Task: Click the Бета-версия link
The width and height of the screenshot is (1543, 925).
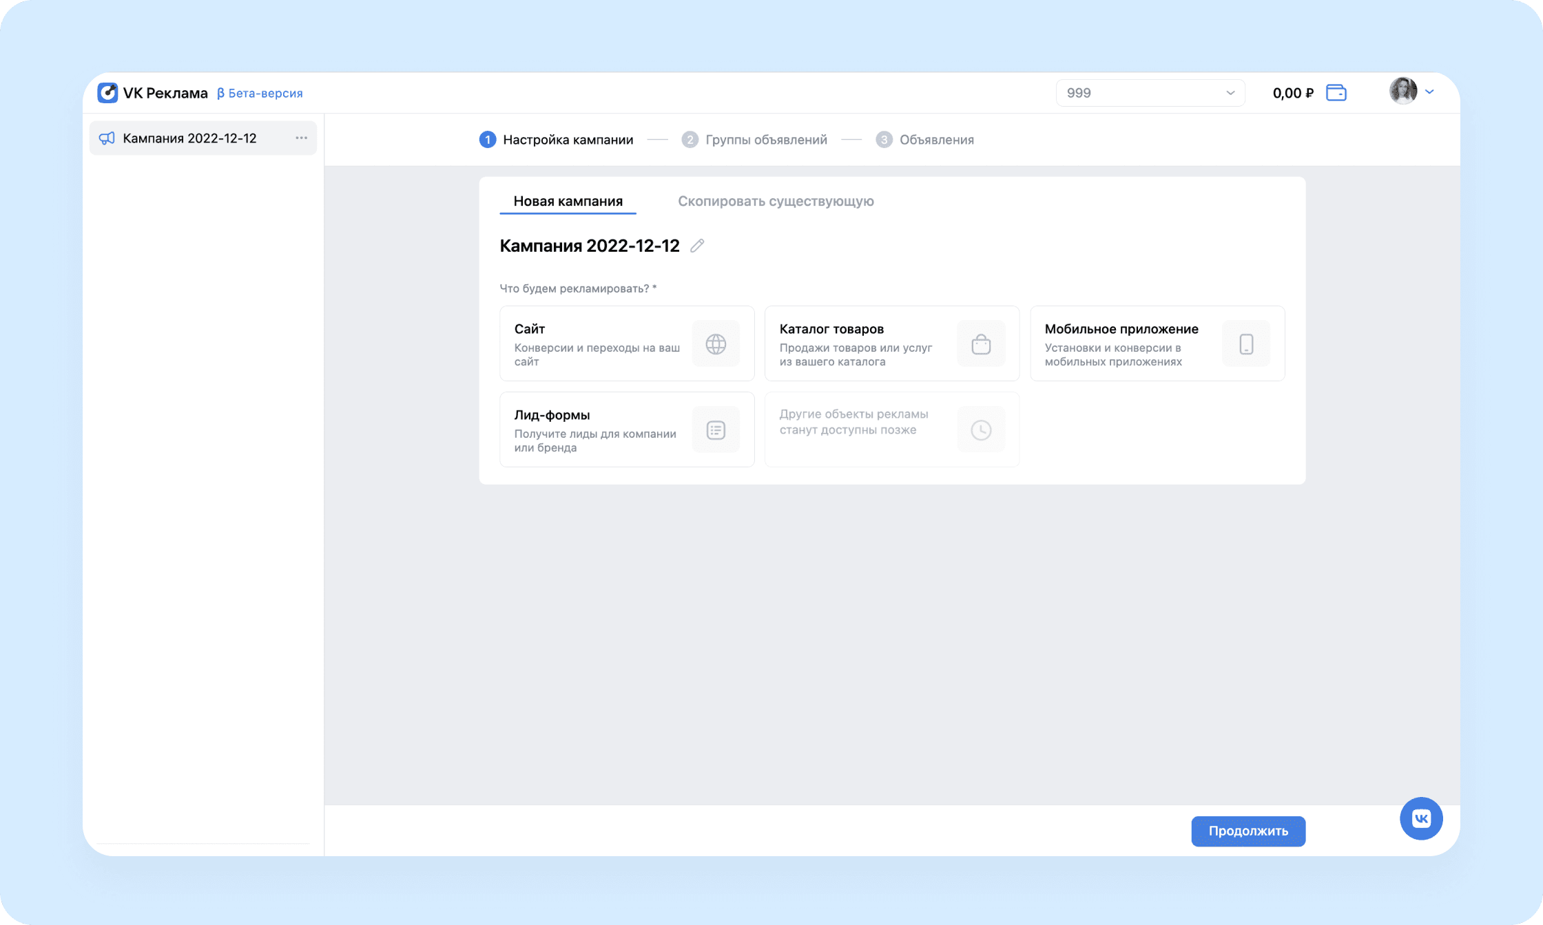Action: (x=260, y=93)
